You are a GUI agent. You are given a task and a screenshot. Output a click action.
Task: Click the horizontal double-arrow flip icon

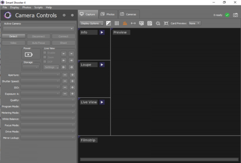[x=133, y=23]
